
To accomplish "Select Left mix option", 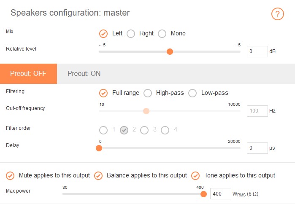I will [103, 34].
